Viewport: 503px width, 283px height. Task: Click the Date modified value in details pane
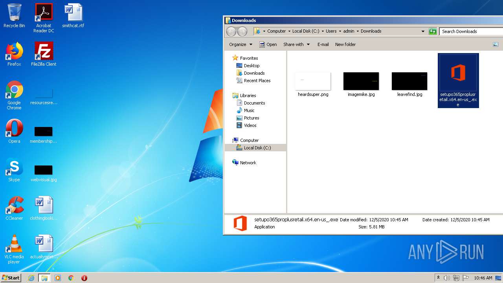click(389, 220)
